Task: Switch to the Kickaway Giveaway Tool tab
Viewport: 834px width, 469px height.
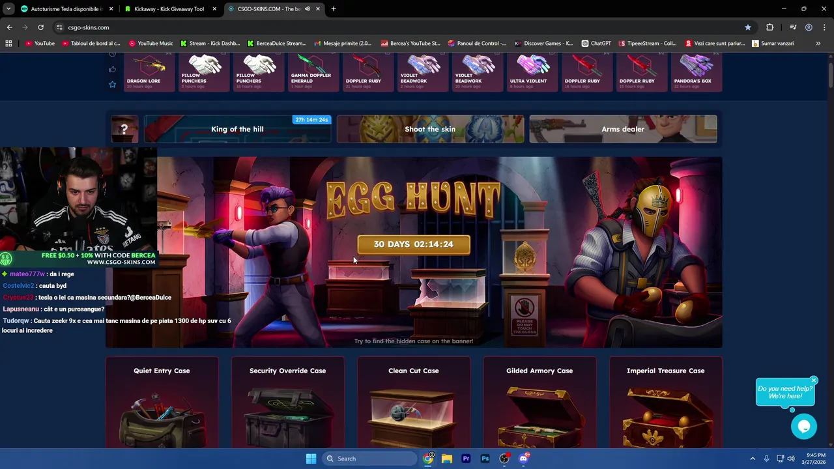Action: pos(169,9)
